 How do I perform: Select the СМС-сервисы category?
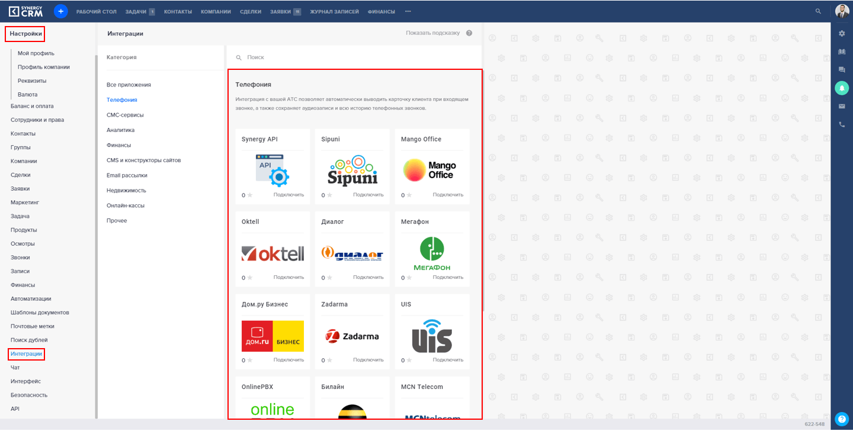125,115
